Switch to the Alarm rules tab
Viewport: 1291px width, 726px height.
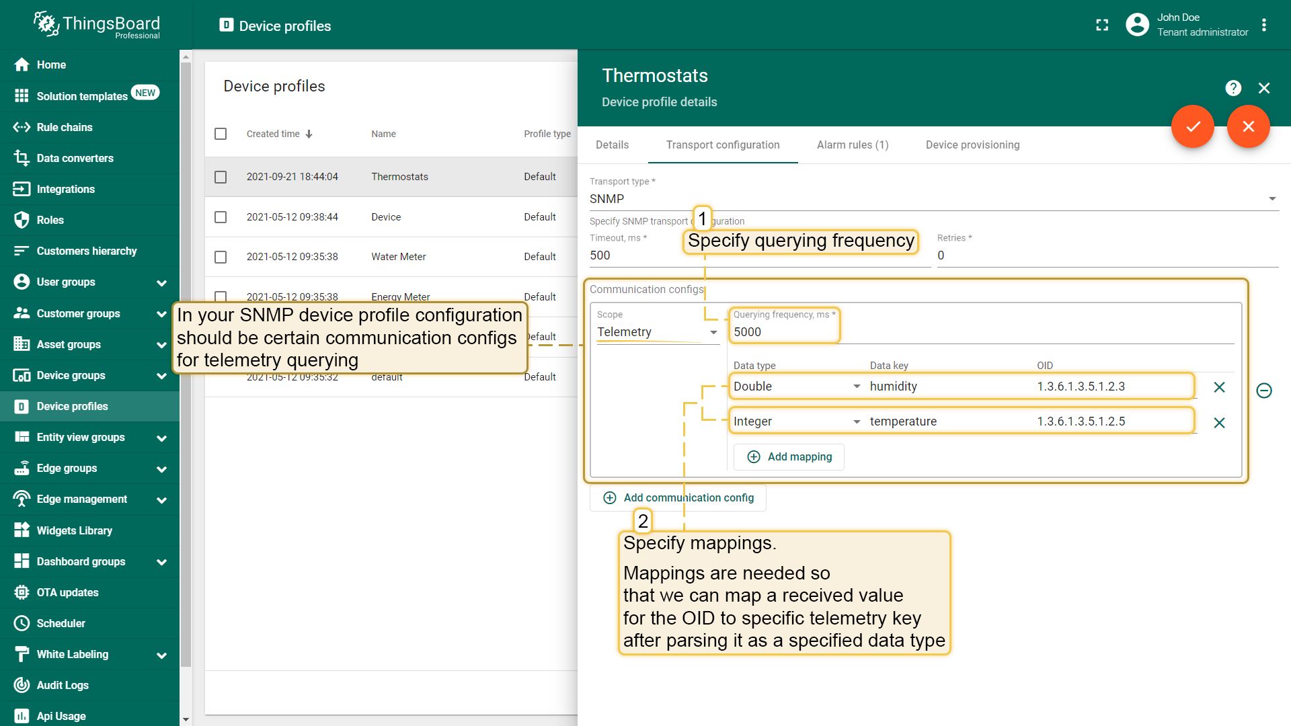852,145
